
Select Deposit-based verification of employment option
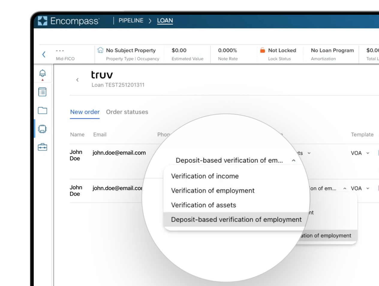point(236,219)
